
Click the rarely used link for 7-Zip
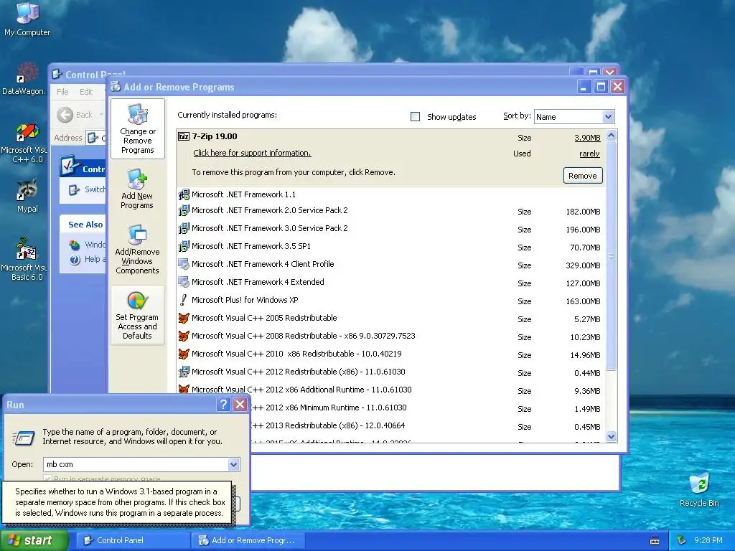[x=589, y=154]
